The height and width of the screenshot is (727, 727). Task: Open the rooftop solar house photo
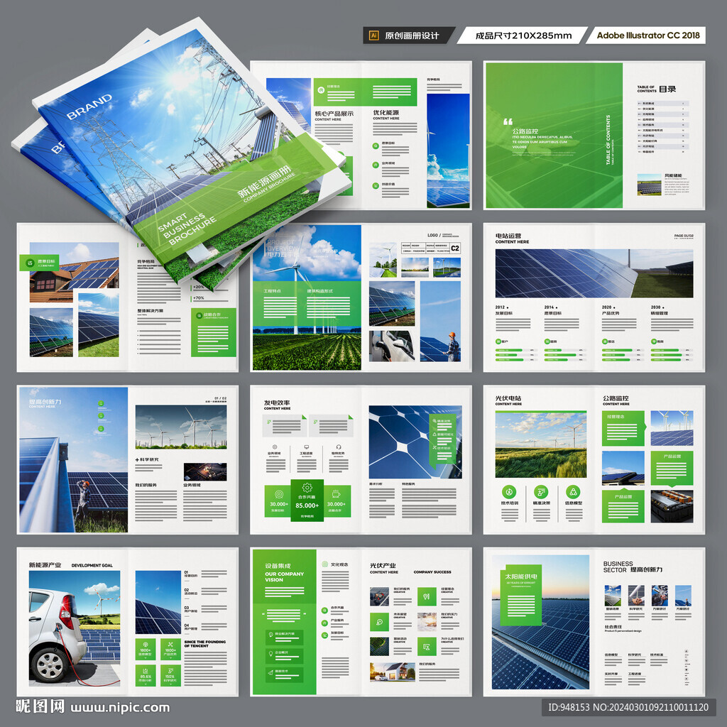tap(74, 273)
